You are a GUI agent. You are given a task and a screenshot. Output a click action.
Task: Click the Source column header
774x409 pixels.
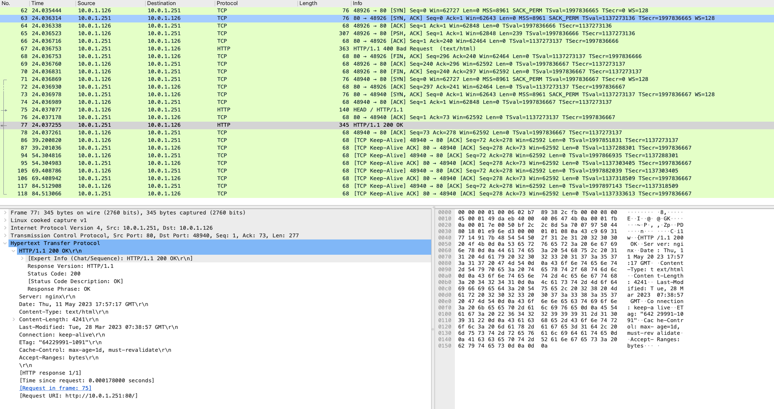[x=86, y=3]
